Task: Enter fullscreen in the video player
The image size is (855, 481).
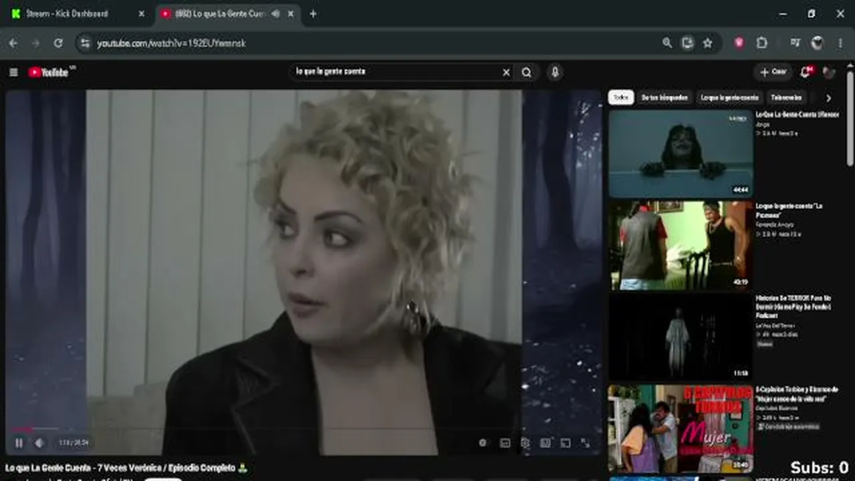Action: click(x=585, y=442)
